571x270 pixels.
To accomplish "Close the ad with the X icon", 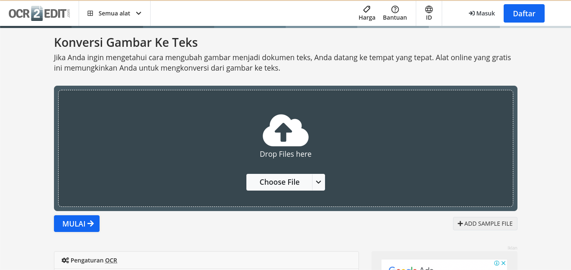I will (504, 263).
